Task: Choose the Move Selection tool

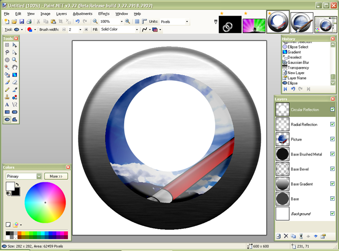Action: coord(15,52)
